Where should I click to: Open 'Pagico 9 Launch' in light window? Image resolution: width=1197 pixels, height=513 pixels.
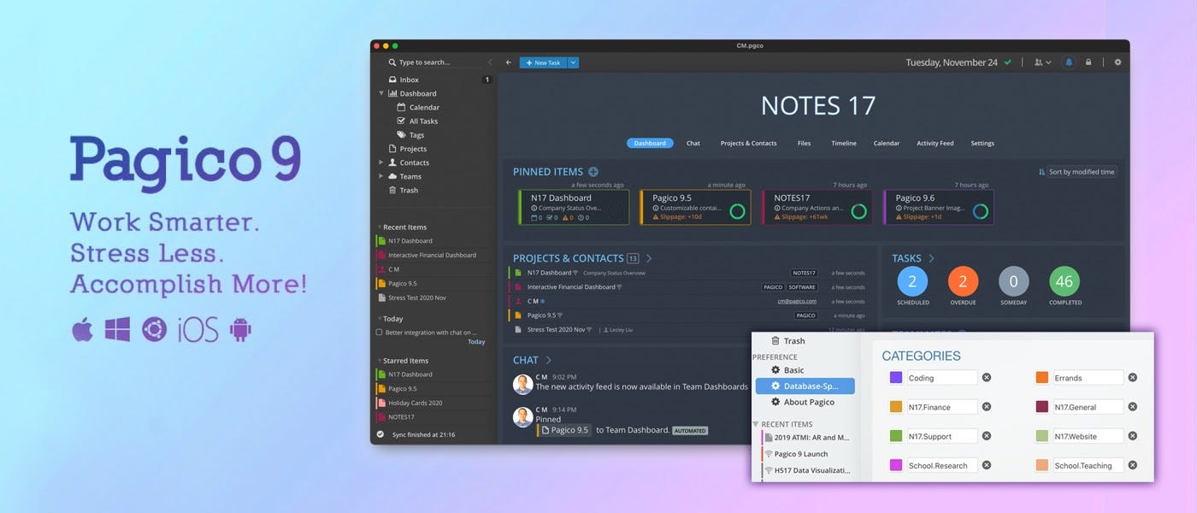[801, 454]
